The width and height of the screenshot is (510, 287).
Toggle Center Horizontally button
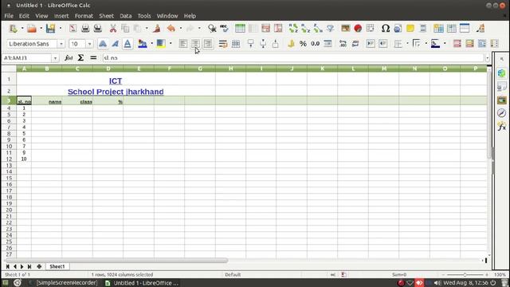[x=195, y=44]
